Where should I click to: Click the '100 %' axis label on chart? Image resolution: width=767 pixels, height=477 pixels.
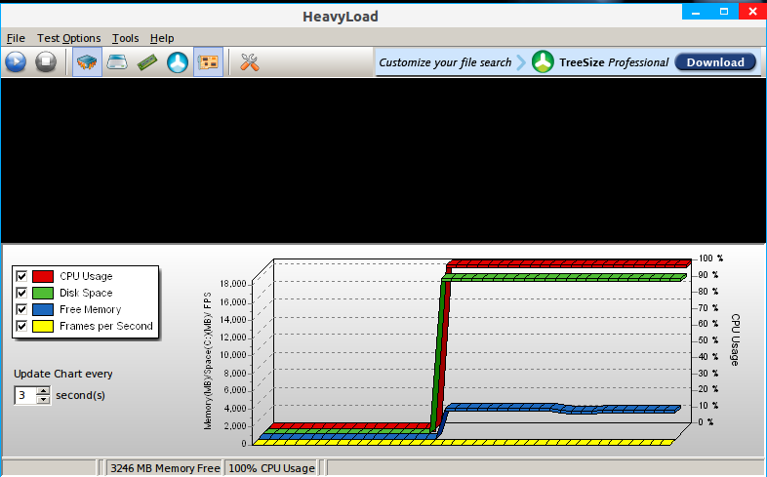(x=710, y=258)
